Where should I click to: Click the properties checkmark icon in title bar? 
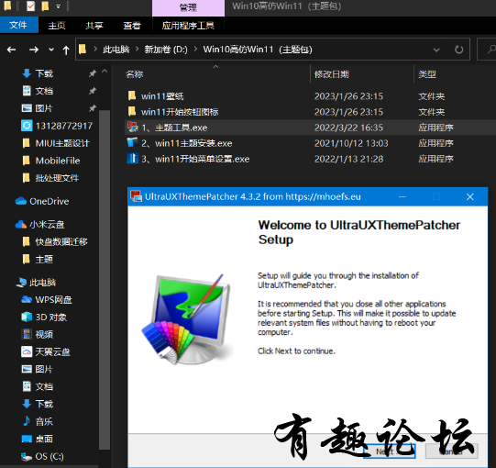tap(30, 6)
